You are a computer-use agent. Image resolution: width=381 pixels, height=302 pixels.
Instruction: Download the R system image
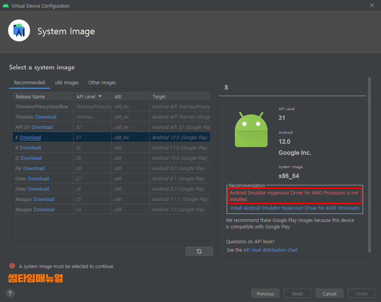[x=30, y=148]
